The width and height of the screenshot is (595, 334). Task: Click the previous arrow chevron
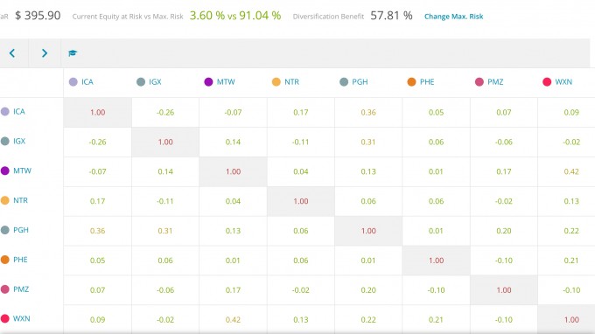click(x=12, y=53)
